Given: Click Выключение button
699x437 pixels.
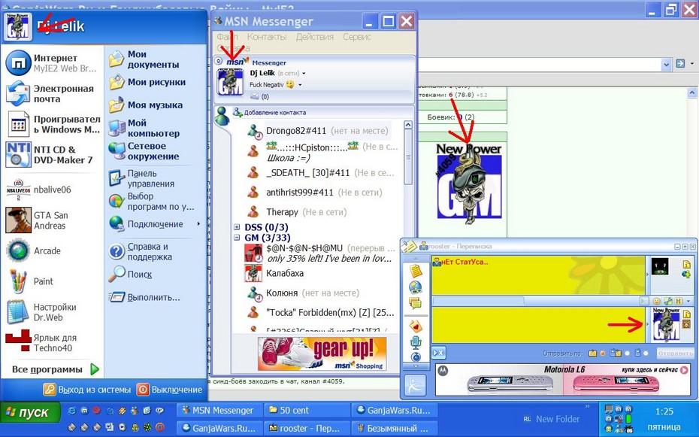Looking at the screenshot, I should tap(170, 390).
